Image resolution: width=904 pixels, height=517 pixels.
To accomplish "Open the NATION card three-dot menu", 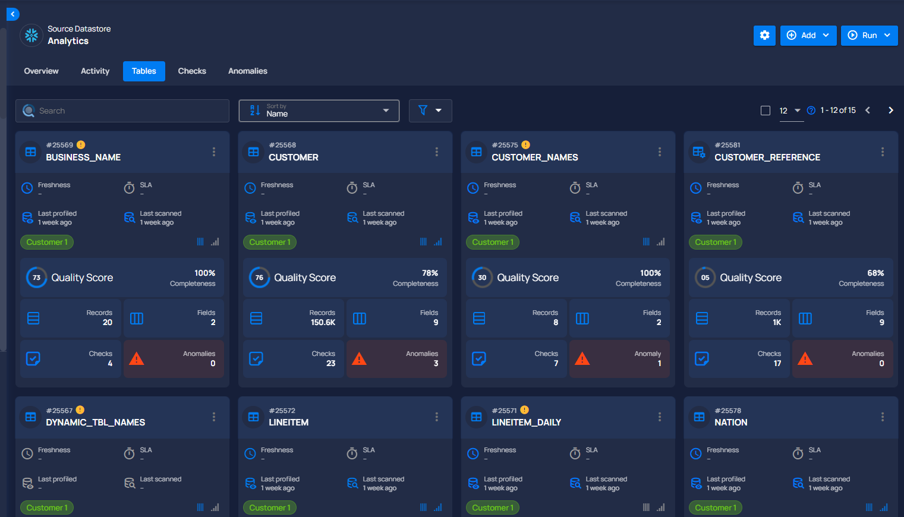I will [883, 417].
